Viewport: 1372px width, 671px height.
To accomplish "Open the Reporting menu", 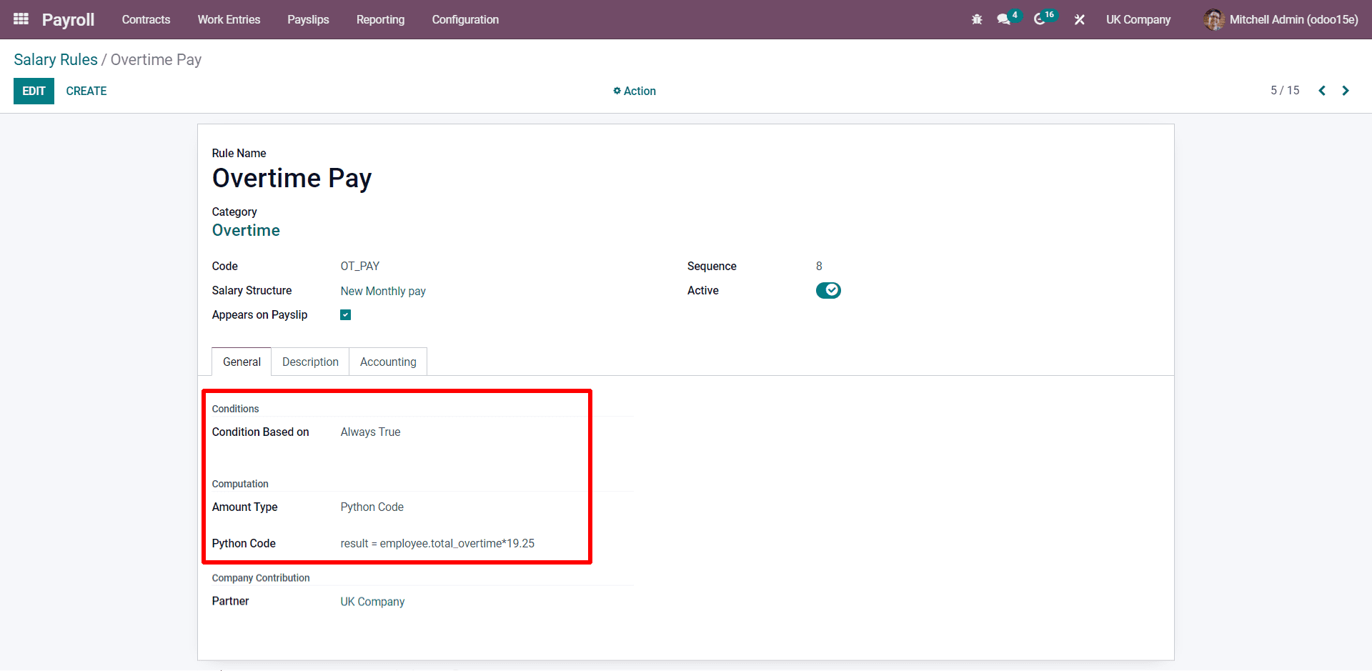I will point(380,19).
